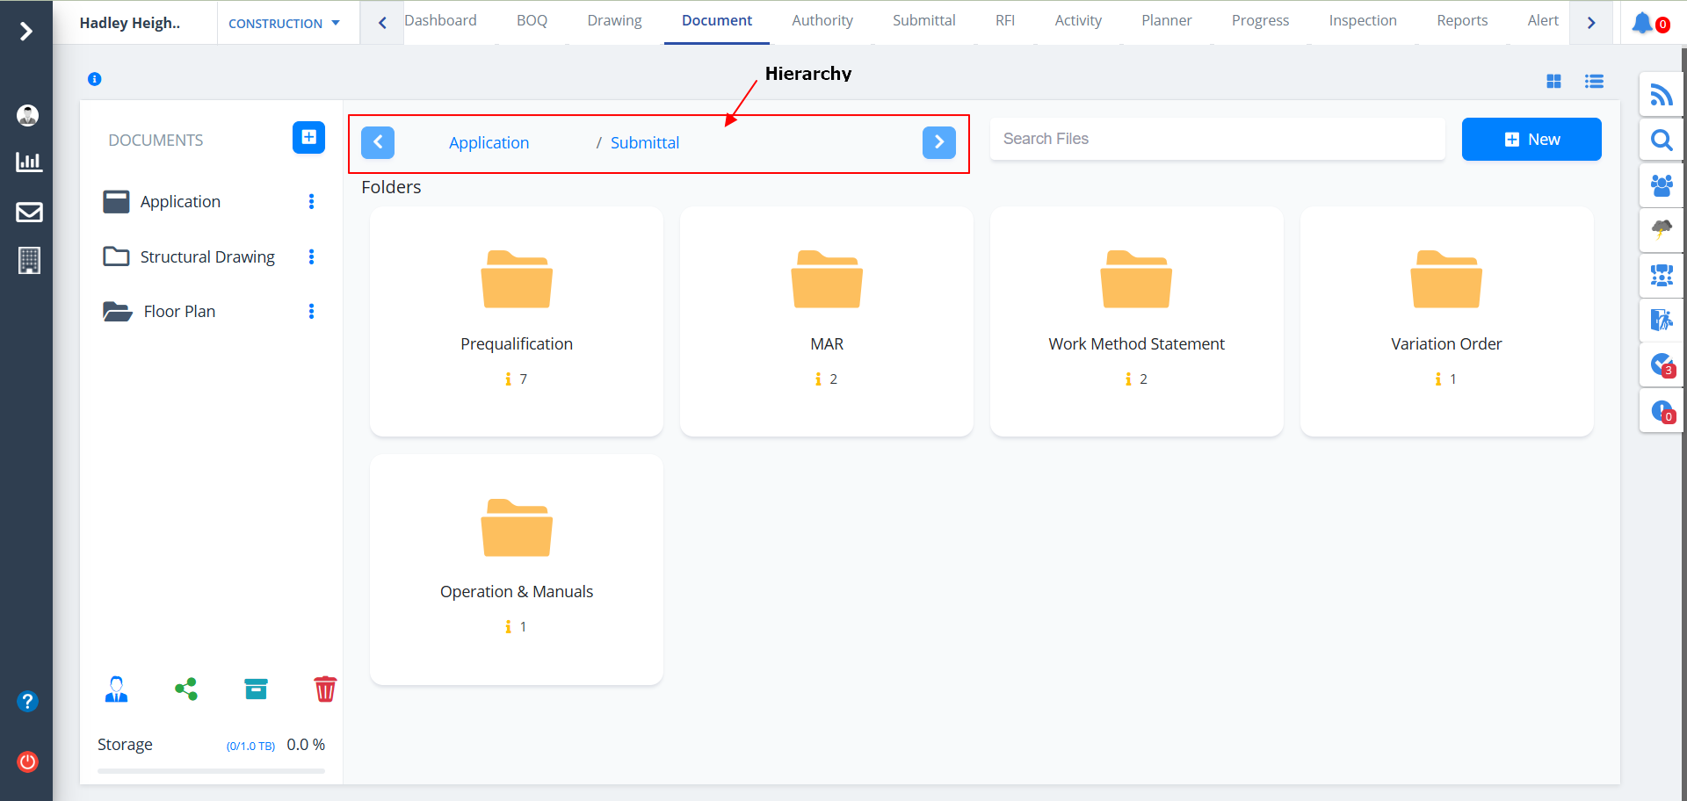The height and width of the screenshot is (801, 1687).
Task: Click the Search Files input field
Action: (1217, 139)
